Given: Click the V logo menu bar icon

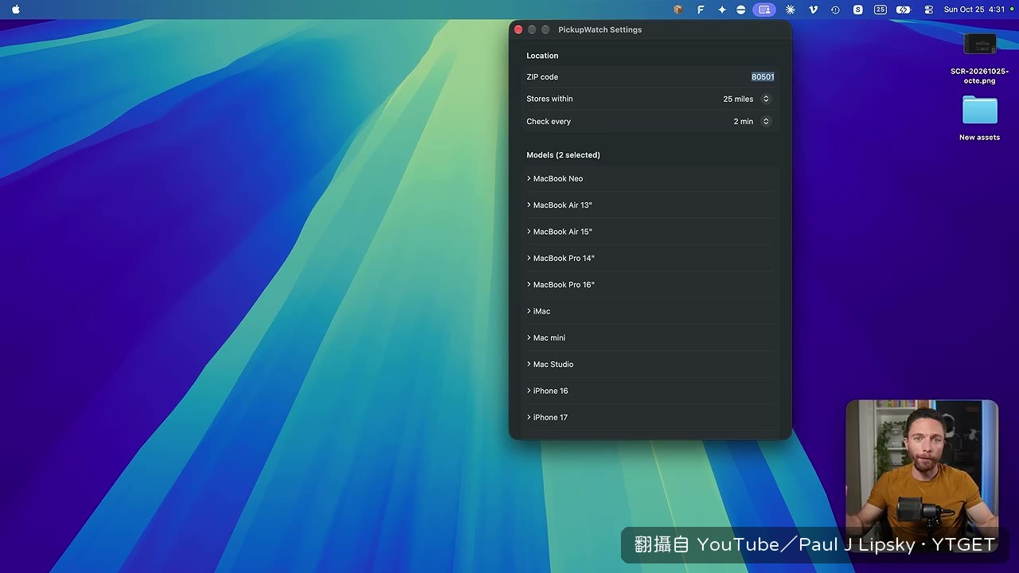Looking at the screenshot, I should tap(813, 10).
